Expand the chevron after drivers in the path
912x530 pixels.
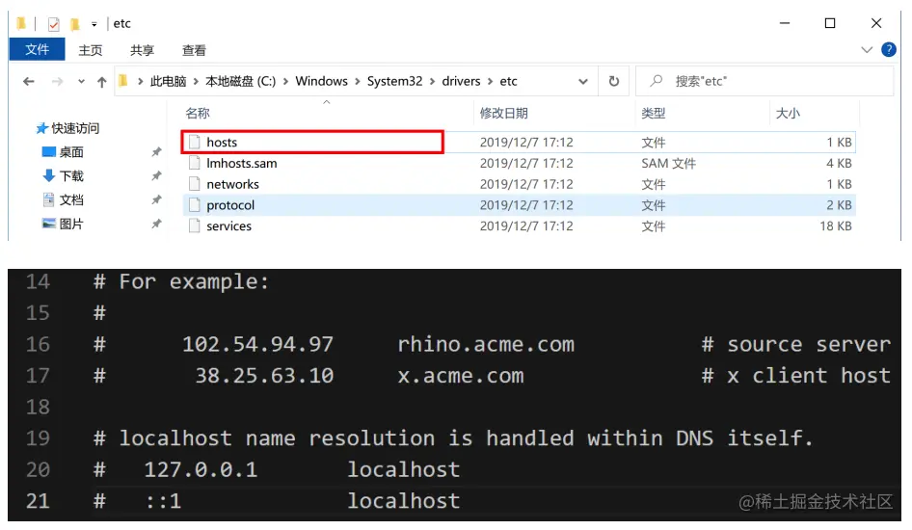[x=490, y=81]
